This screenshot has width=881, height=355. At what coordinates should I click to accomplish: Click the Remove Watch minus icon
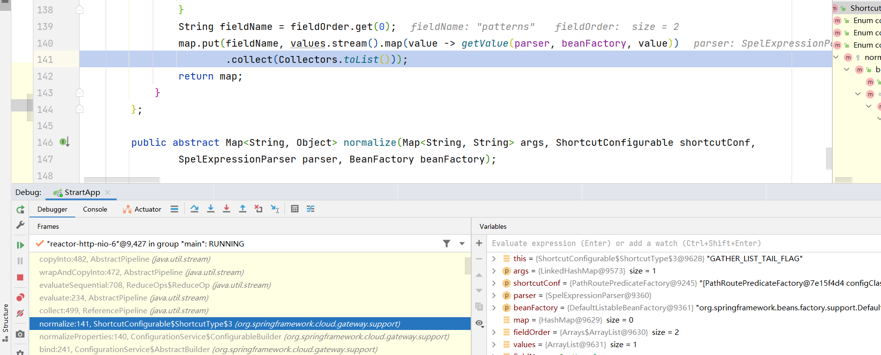[479, 259]
